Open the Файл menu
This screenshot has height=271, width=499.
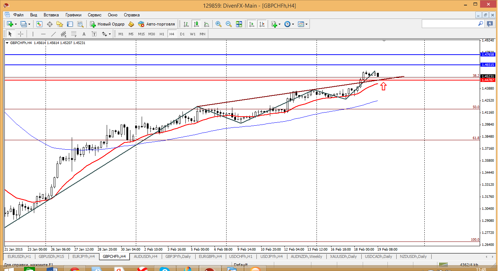coord(19,15)
